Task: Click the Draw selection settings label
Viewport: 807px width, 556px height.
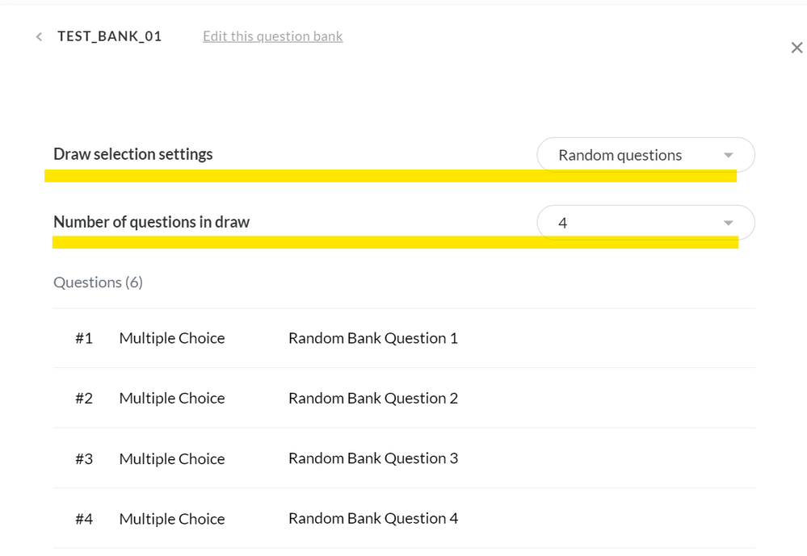Action: click(133, 154)
